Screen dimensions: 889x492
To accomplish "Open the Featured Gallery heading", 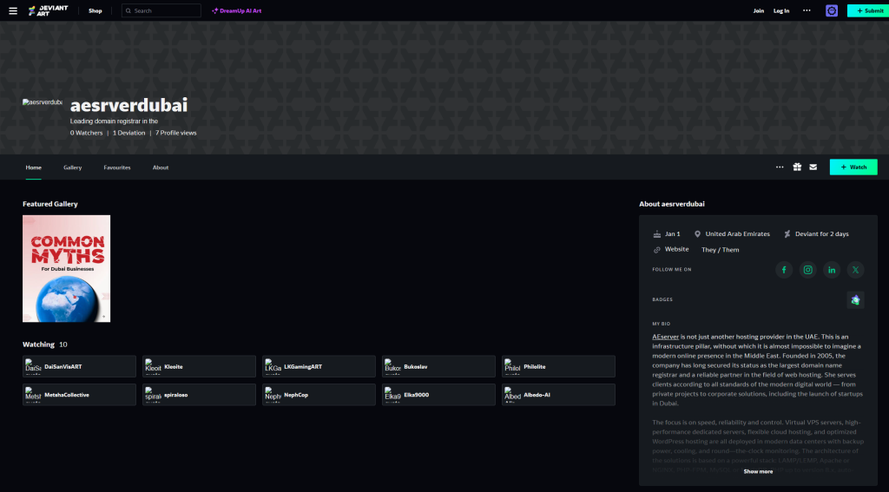I will (x=49, y=204).
